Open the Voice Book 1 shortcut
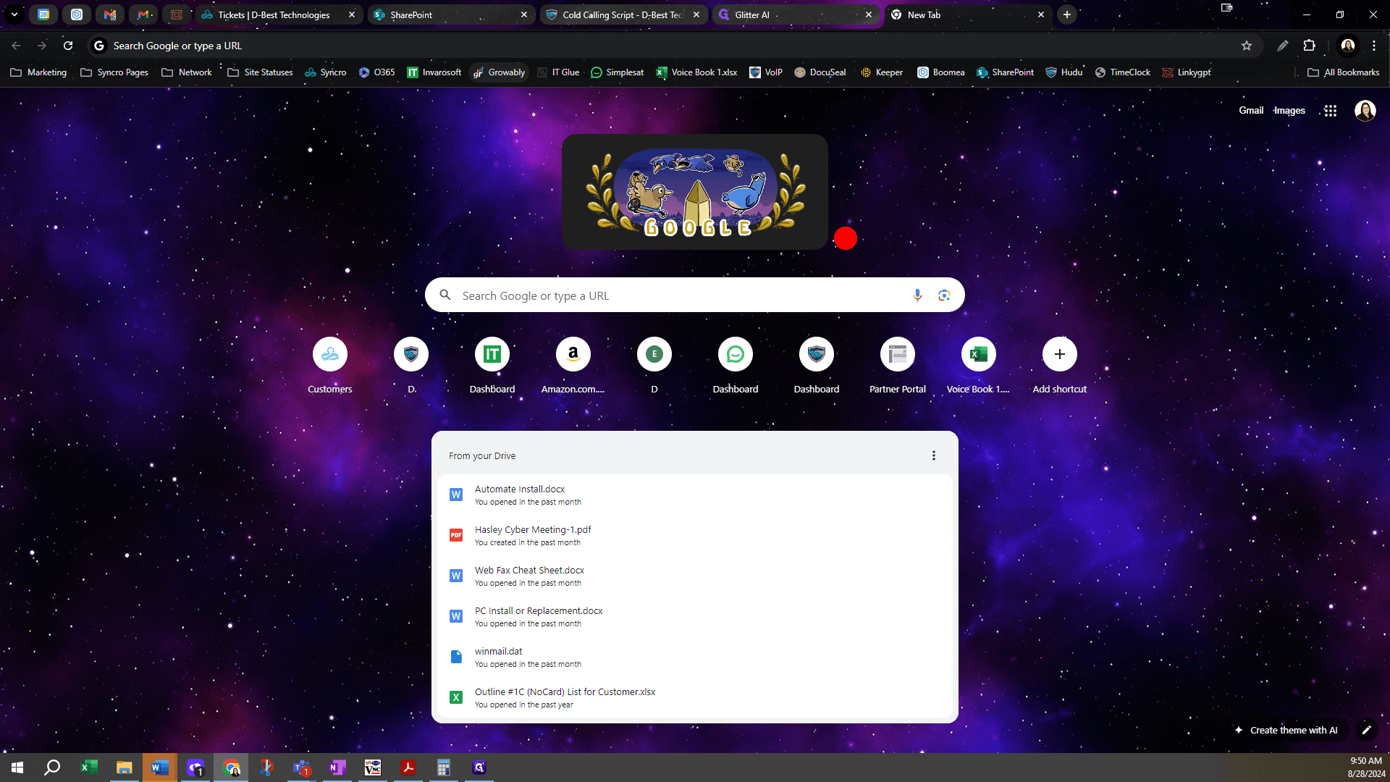 [x=979, y=366]
